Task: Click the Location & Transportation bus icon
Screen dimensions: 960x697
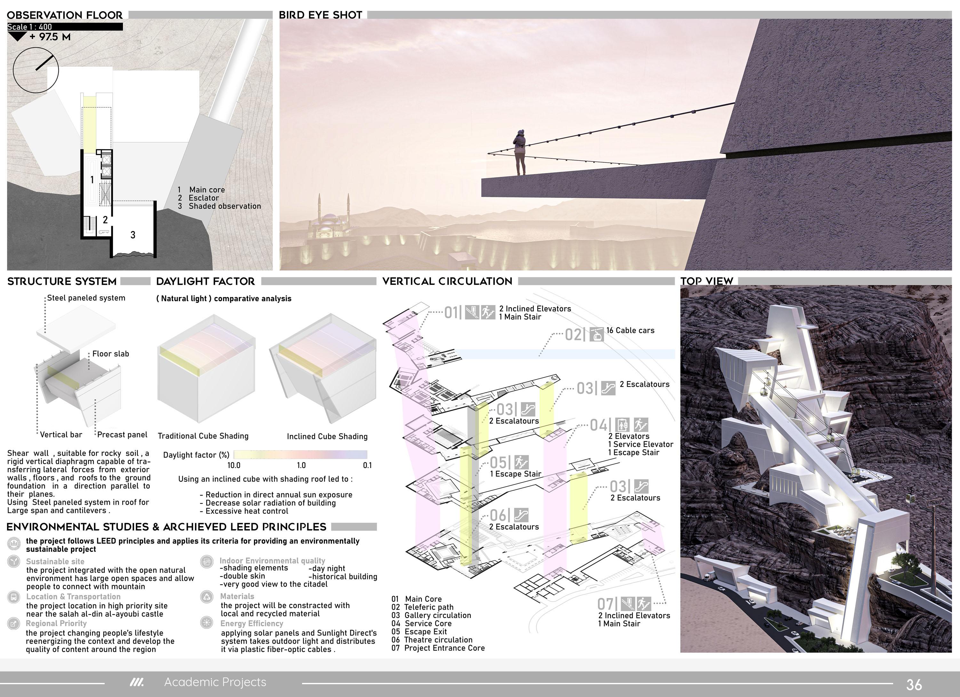Action: [14, 597]
